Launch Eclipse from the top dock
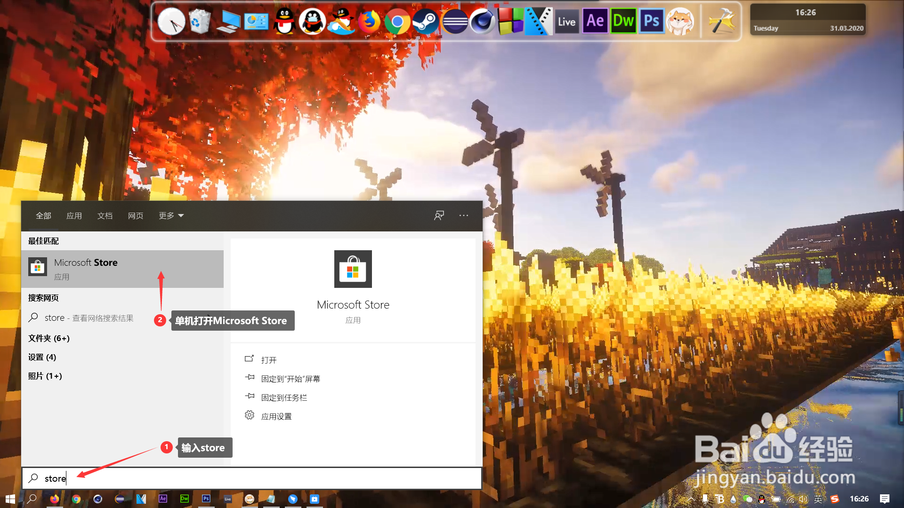904x508 pixels. coord(454,22)
